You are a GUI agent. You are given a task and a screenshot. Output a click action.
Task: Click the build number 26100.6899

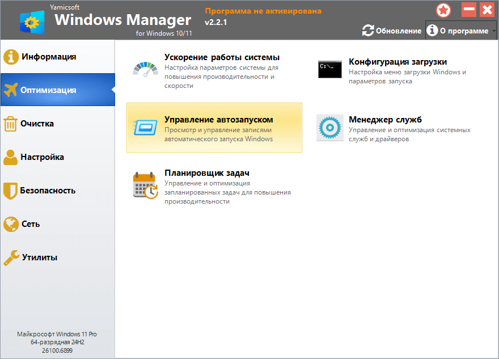pyautogui.click(x=57, y=350)
